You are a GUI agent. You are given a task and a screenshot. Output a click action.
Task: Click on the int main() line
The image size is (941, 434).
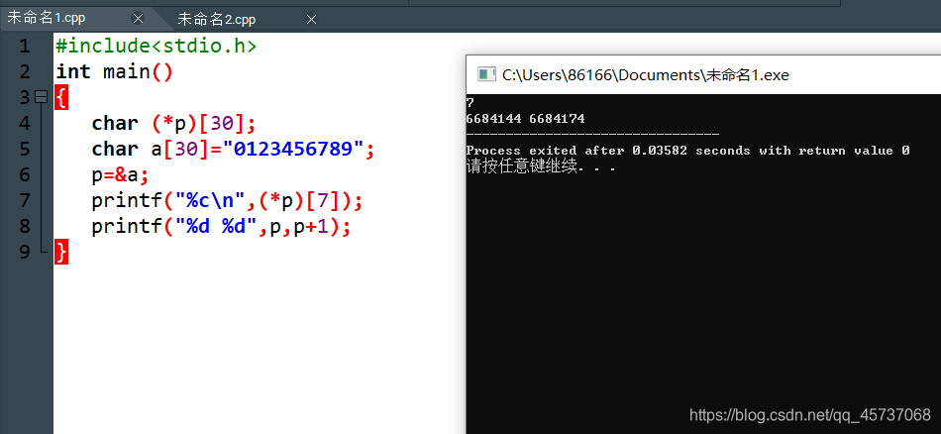click(114, 71)
